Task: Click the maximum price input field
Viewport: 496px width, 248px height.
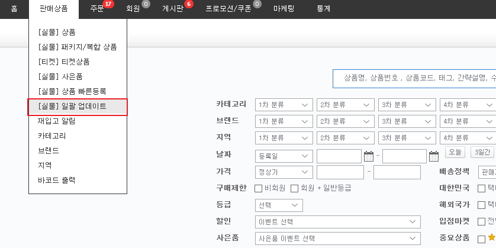Action: coord(397,172)
